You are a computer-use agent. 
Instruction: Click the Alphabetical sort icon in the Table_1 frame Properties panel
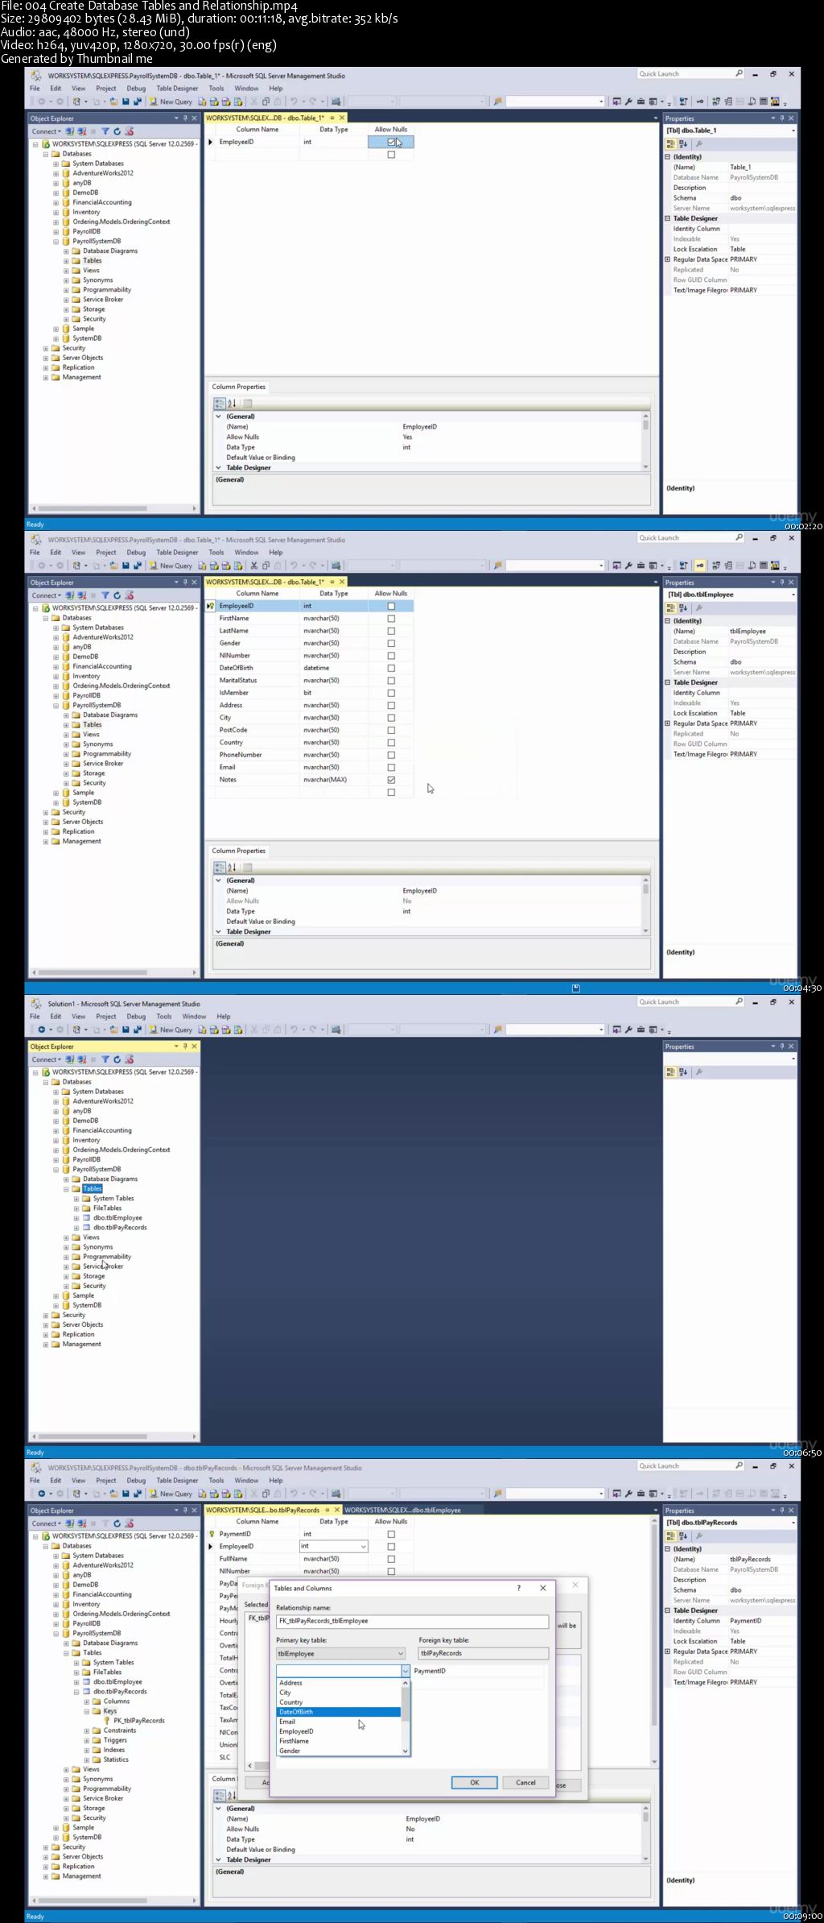pyautogui.click(x=683, y=144)
